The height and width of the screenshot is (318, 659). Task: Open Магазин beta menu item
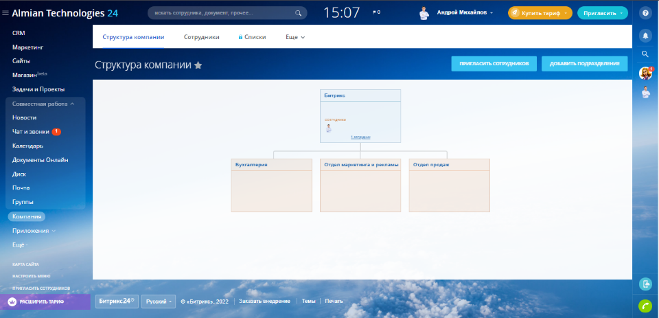point(30,75)
